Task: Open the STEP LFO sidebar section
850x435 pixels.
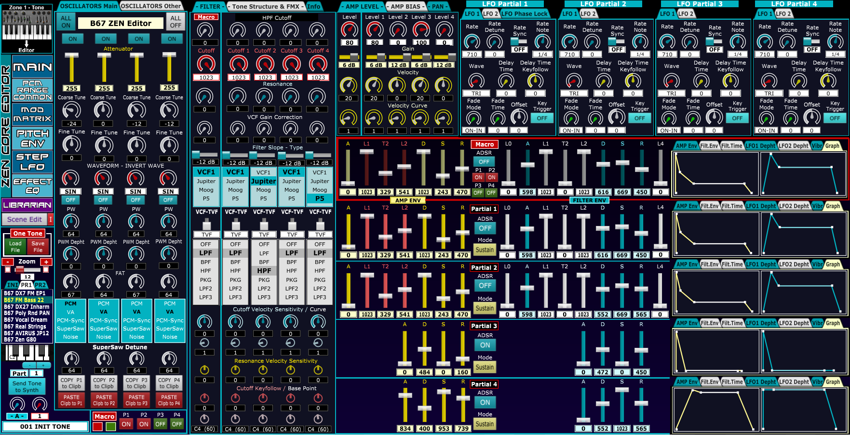Action: pos(32,162)
